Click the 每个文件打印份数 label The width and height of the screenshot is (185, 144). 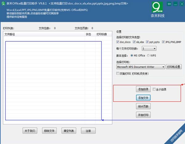127,49
